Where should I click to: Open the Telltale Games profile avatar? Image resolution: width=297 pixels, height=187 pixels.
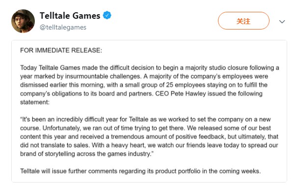(23, 21)
